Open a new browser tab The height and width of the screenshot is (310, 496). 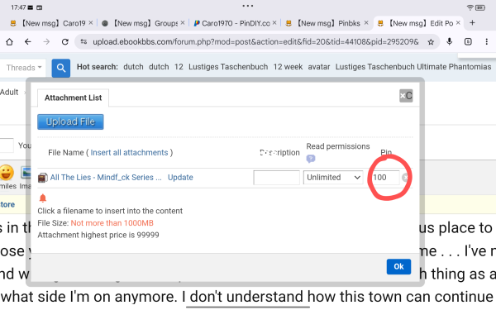click(472, 23)
